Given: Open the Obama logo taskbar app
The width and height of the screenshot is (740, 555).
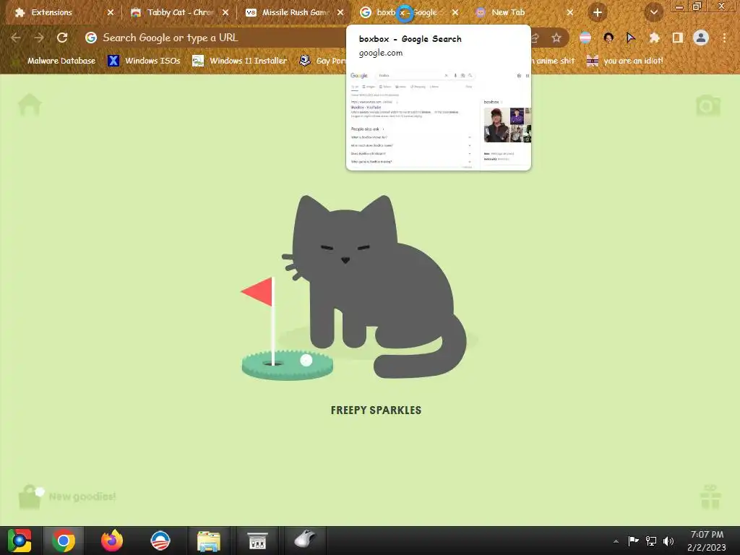Looking at the screenshot, I should 160,541.
